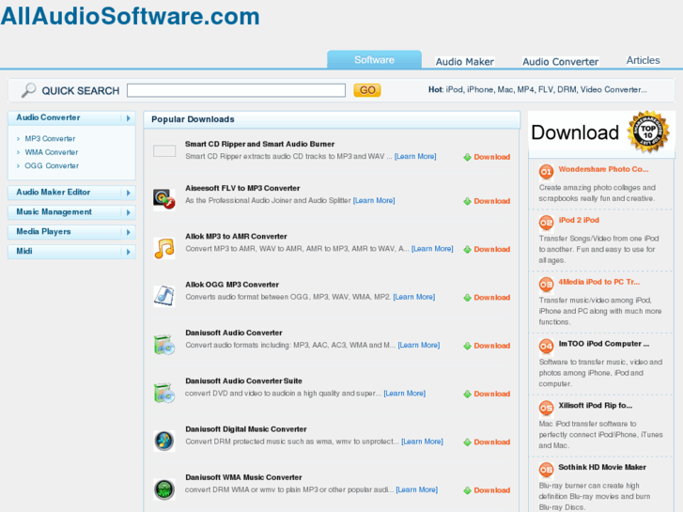Click the orange 06 rank badge

(x=546, y=470)
